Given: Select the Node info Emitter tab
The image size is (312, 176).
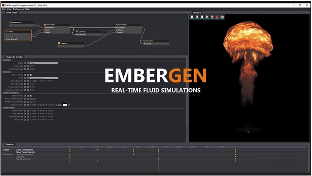Looking at the screenshot, I should click(x=14, y=57).
